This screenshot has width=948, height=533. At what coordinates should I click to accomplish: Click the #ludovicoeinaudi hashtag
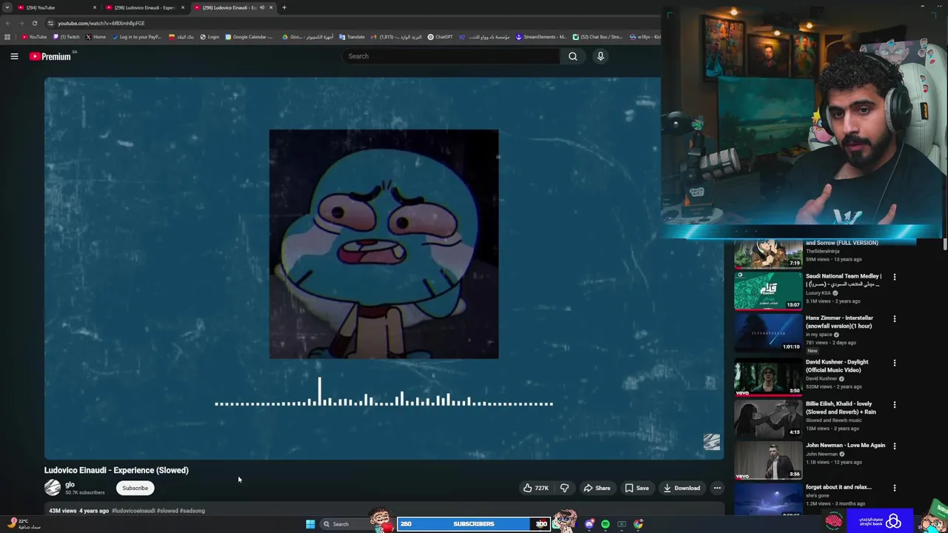coord(133,511)
